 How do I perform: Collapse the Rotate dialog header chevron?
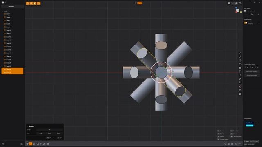point(28,126)
